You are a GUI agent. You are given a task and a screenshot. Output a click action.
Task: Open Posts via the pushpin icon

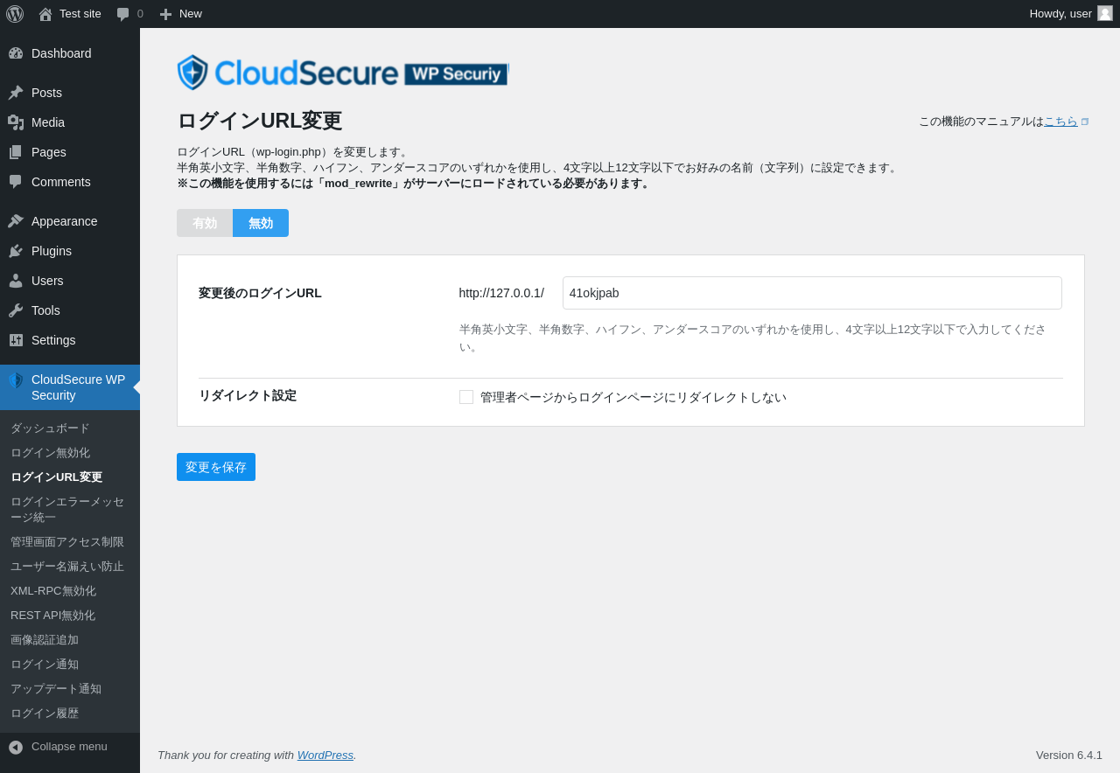[x=16, y=93]
